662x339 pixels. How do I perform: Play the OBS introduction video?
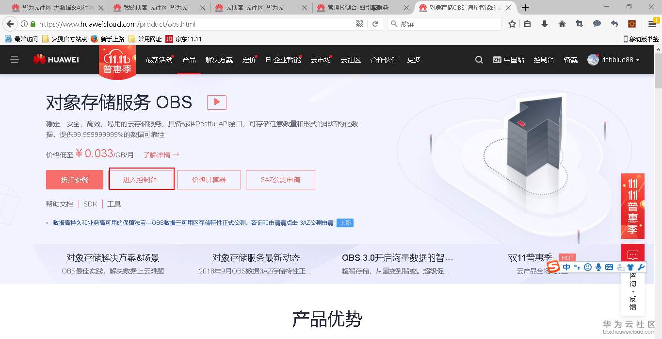tap(216, 102)
